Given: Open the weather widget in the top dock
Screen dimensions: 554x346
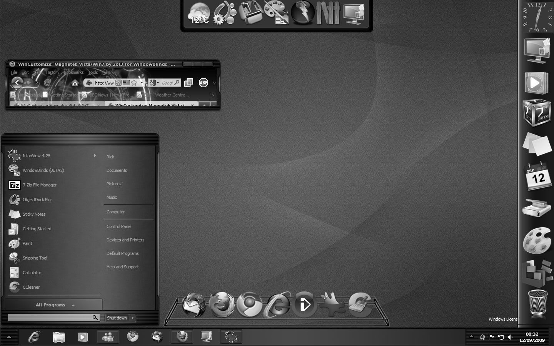Looking at the screenshot, I should (x=199, y=14).
